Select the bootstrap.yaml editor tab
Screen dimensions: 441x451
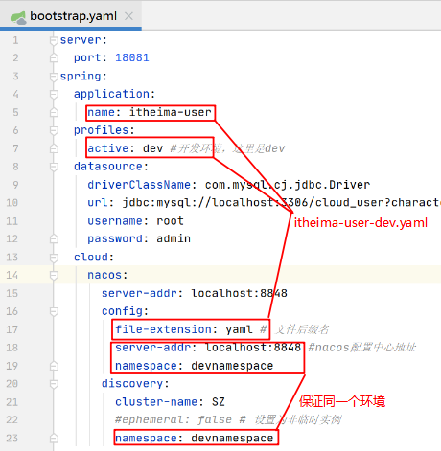coord(71,15)
